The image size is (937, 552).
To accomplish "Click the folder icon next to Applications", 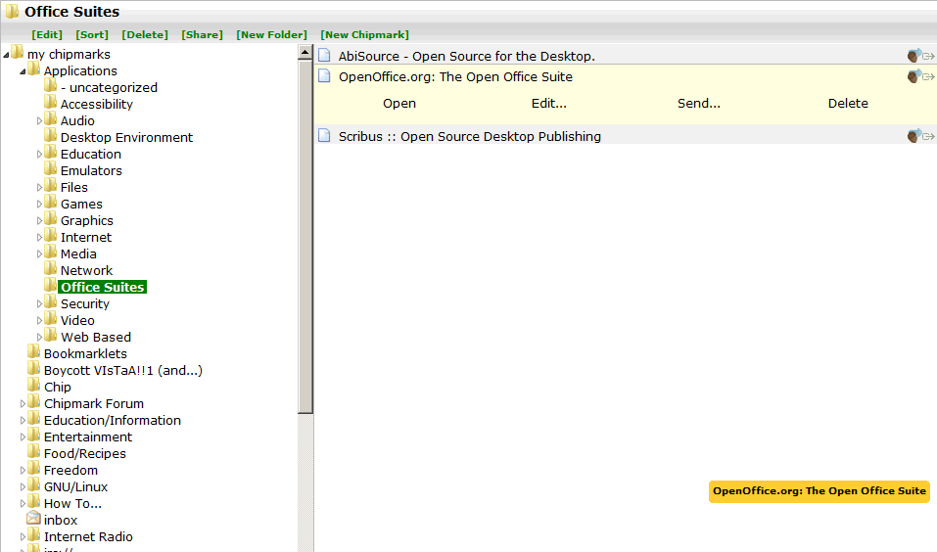I will (x=34, y=69).
